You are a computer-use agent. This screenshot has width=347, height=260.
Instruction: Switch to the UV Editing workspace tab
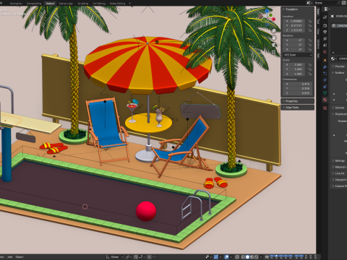(x=99, y=4)
